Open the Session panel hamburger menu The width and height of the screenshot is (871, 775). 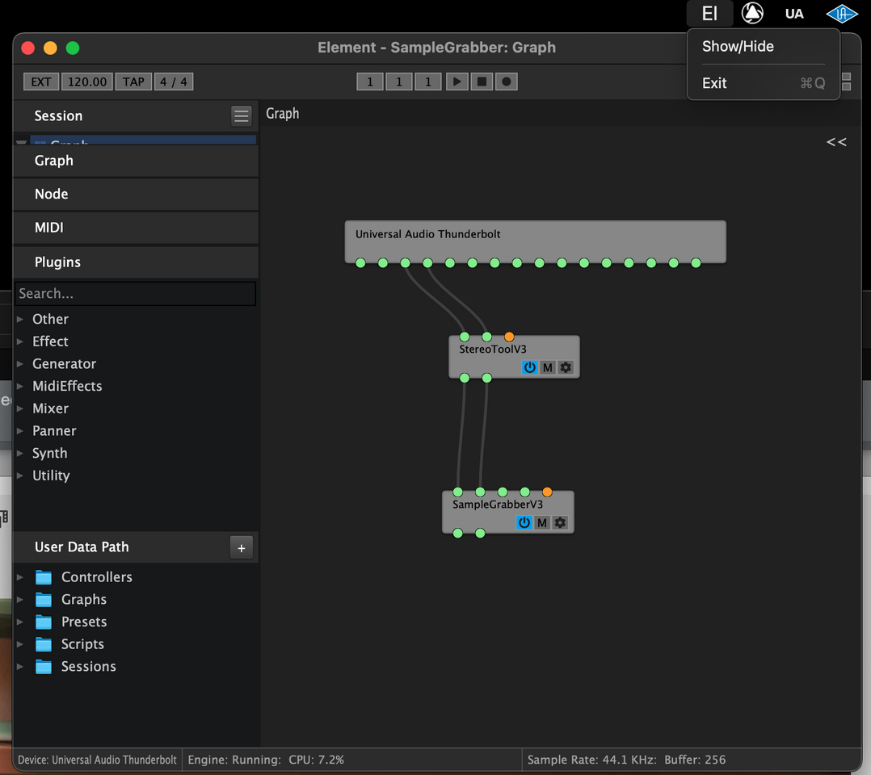[241, 116]
